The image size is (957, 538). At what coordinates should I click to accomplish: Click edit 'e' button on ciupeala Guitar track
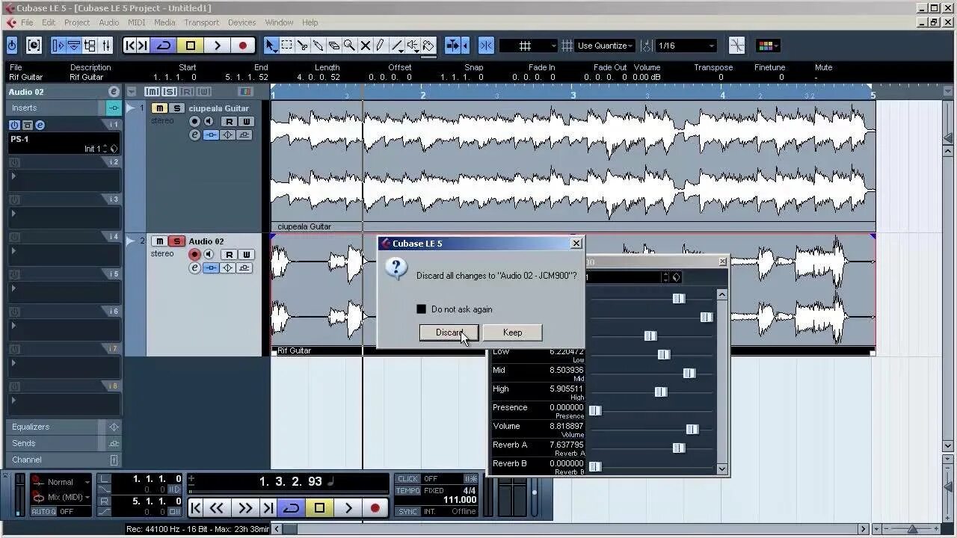(194, 135)
